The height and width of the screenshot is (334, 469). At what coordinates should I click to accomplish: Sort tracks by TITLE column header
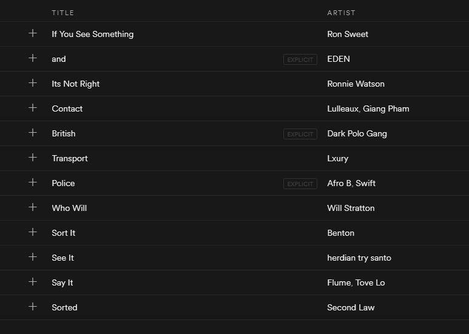point(63,13)
